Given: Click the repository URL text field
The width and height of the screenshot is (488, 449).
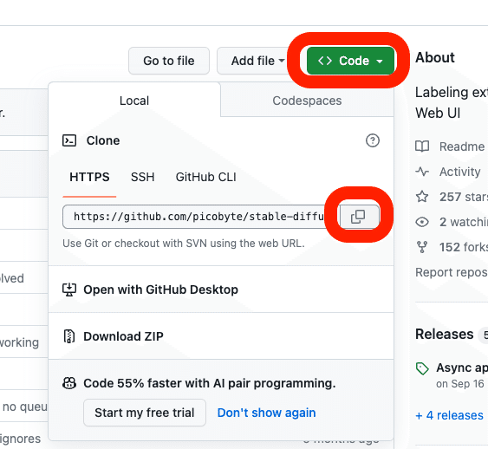Looking at the screenshot, I should coord(201,216).
